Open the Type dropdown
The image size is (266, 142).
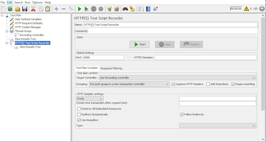[217, 126]
